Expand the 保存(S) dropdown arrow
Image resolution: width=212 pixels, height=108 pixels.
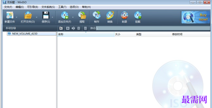(52, 17)
